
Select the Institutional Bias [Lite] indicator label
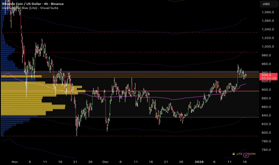(x=30, y=8)
